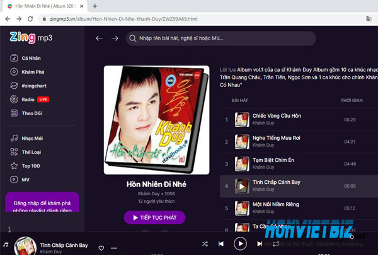Open artist Khánh Duy under Nghe Tiếng Mưa Rơi
Viewport: 378px width, 255px height.
263,145
